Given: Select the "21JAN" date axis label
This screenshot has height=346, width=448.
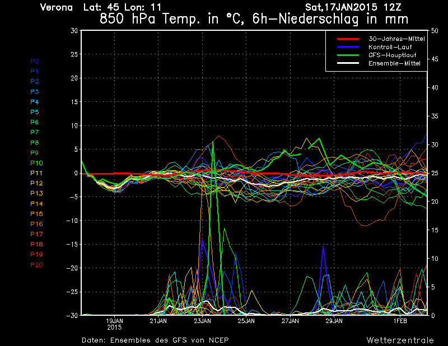Looking at the screenshot, I should [158, 321].
